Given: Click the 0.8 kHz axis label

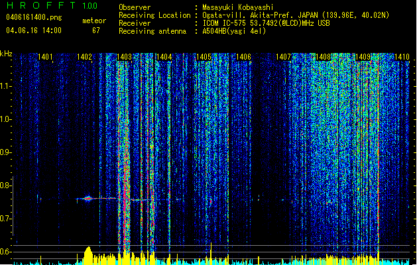Looking at the screenshot, I should point(5,185).
